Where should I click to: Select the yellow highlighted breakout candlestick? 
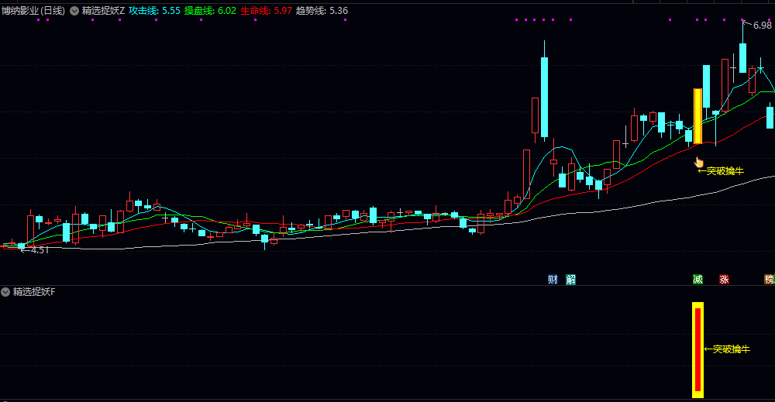698,116
